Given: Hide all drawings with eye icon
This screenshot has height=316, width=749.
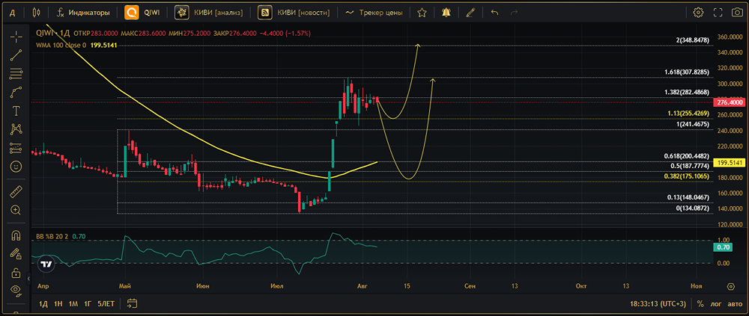Looking at the screenshot, I should pos(16,290).
